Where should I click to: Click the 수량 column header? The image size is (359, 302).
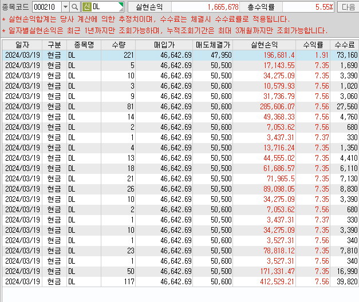[x=119, y=45]
